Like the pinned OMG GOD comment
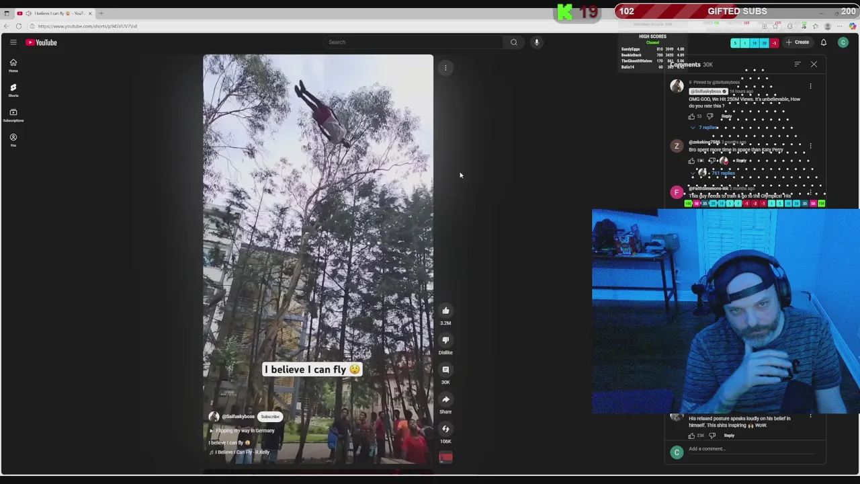860x484 pixels. (x=691, y=117)
